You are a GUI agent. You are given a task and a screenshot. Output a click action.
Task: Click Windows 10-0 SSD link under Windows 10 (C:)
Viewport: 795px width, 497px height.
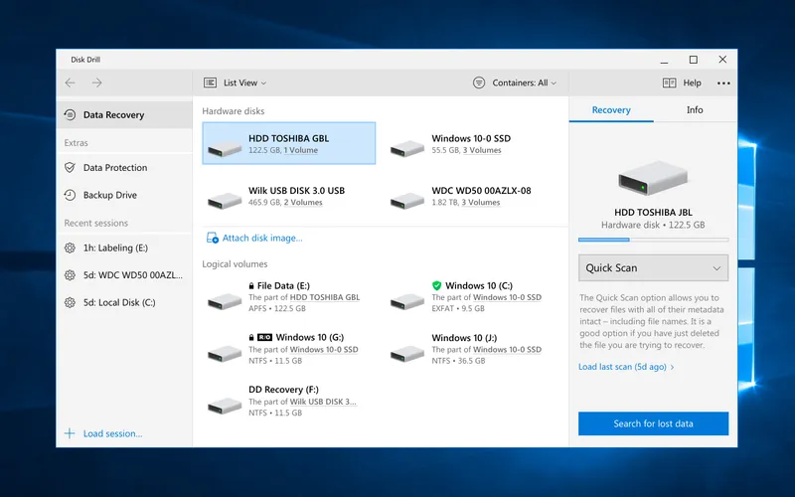pyautogui.click(x=507, y=297)
